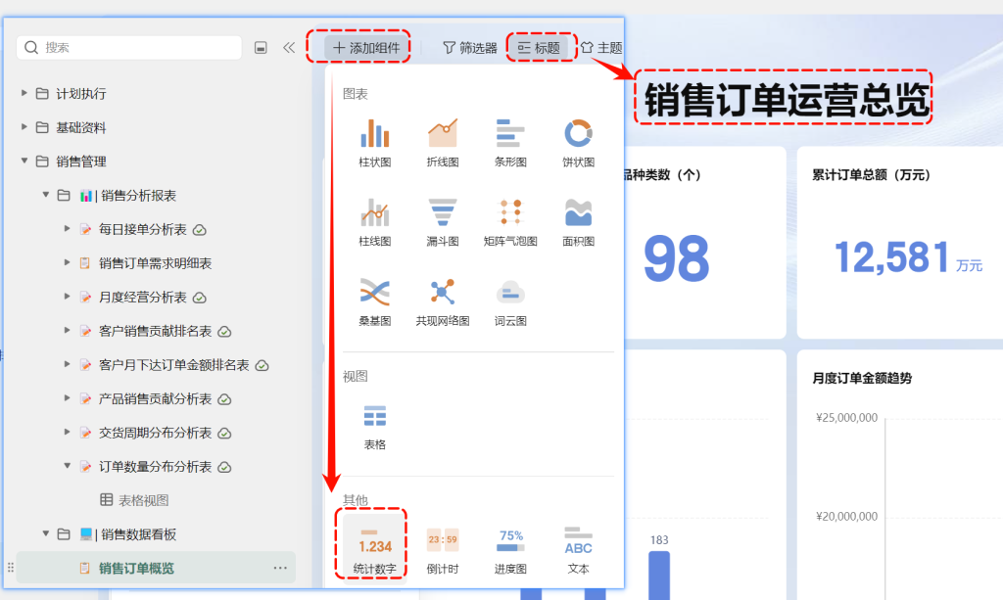This screenshot has height=600, width=1003.
Task: Select the 饼状图 pie chart icon
Action: [578, 133]
